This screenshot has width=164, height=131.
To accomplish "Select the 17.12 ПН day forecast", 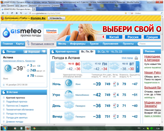I will click(95, 66).
